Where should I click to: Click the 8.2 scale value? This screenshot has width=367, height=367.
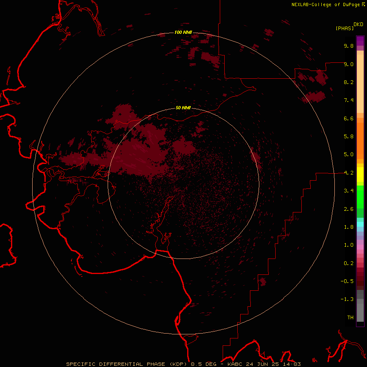349,82
